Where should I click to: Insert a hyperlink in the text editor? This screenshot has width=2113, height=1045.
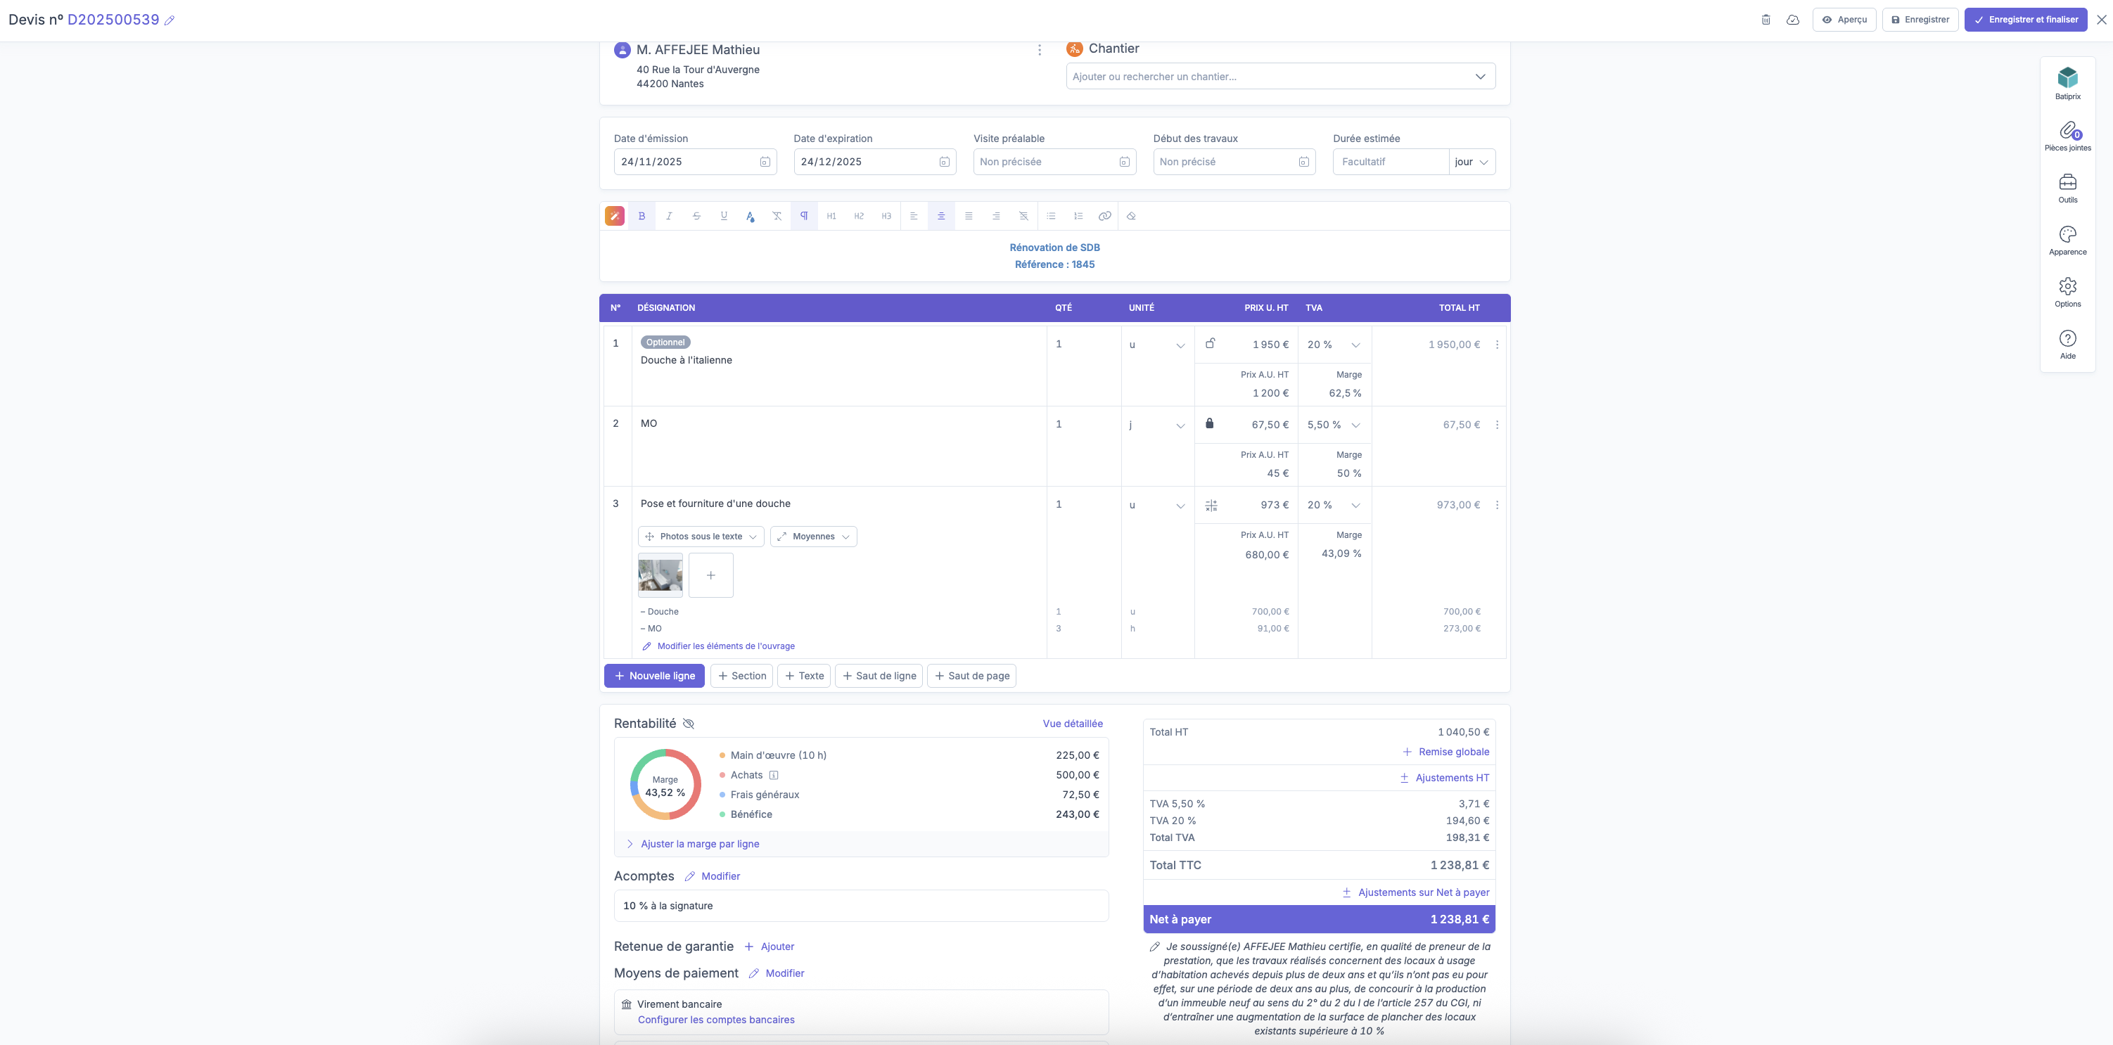pyautogui.click(x=1105, y=216)
